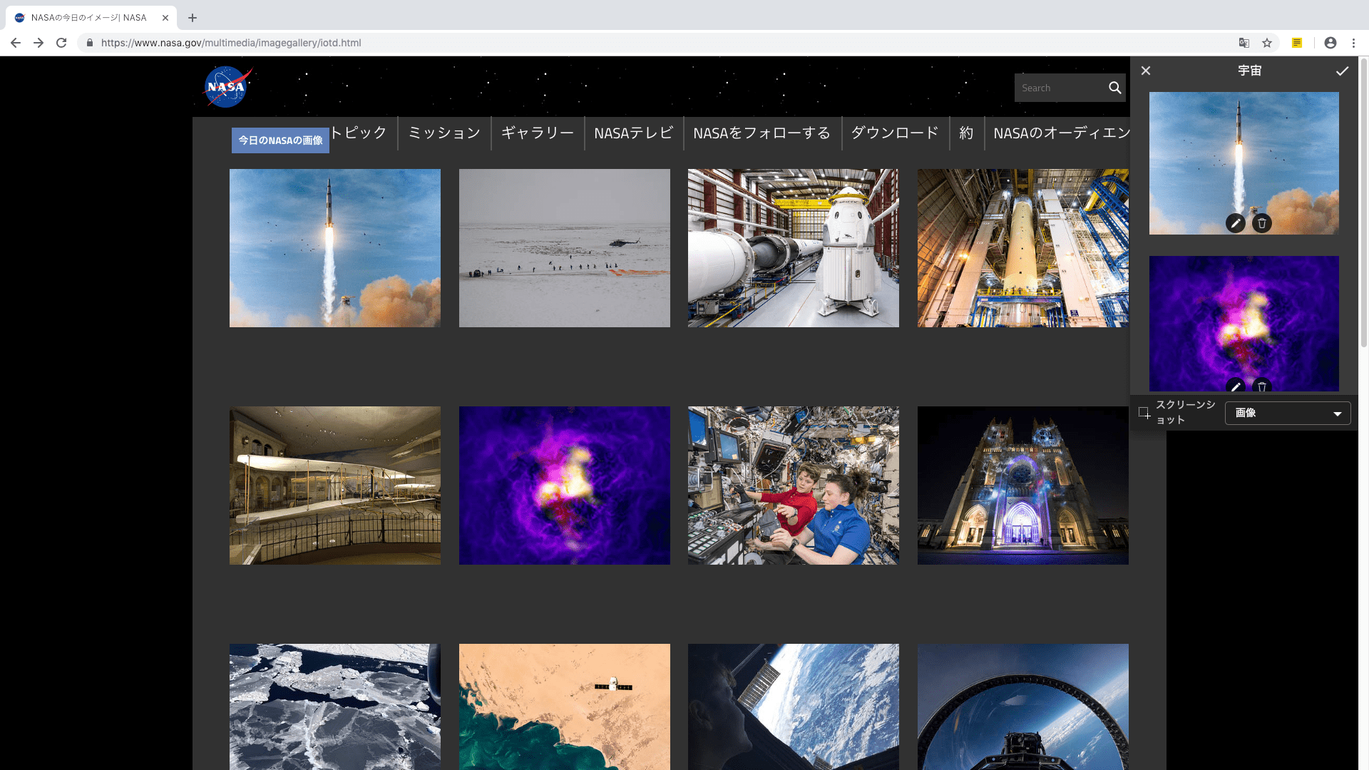The width and height of the screenshot is (1369, 770).
Task: Open the illuminated cathedral thumbnail
Action: click(1023, 486)
